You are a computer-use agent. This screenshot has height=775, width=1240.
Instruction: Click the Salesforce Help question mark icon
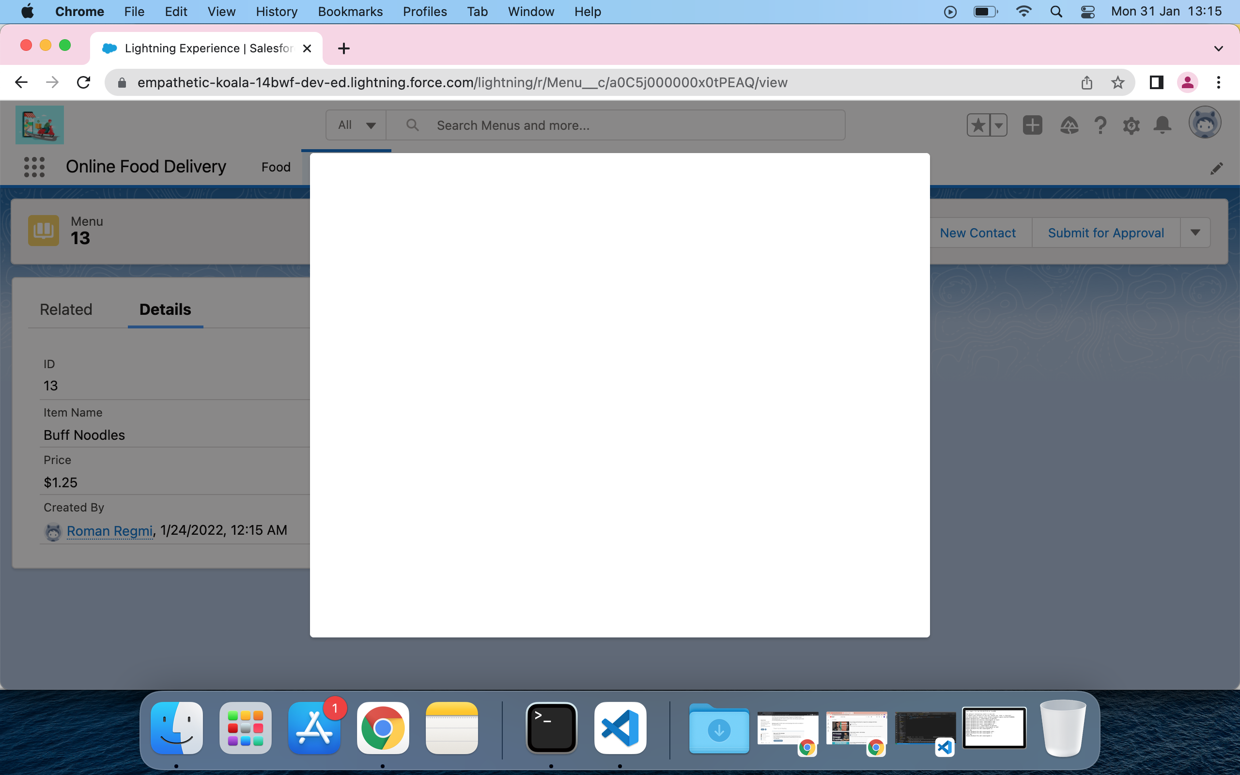[1100, 125]
